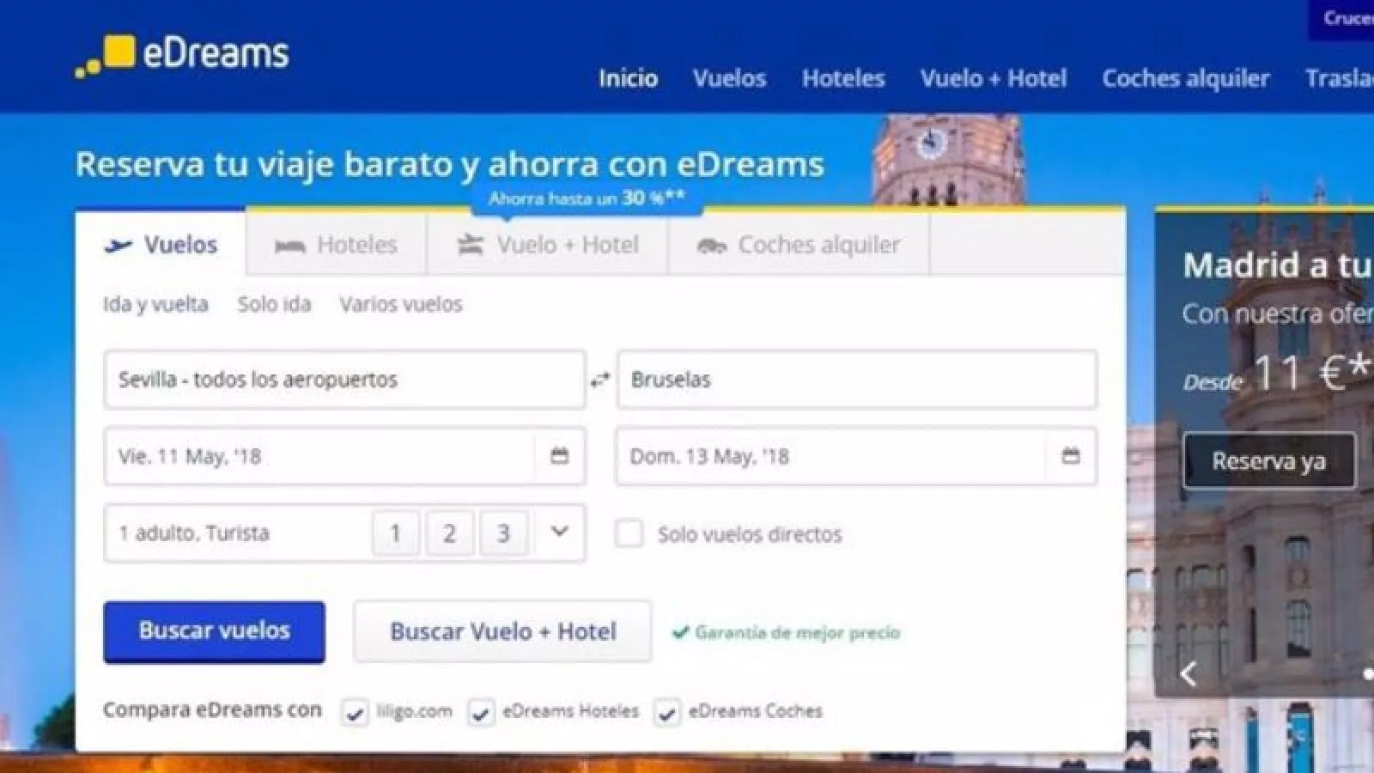Select 2 passengers quick button
This screenshot has width=1374, height=773.
coord(449,533)
